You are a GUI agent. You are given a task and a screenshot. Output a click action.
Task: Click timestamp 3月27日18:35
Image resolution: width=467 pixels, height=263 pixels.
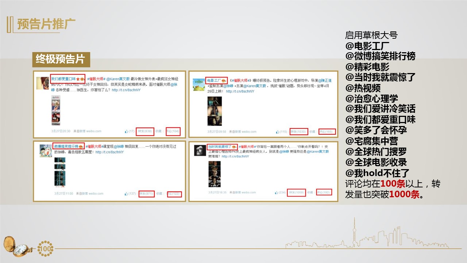pyautogui.click(x=218, y=193)
